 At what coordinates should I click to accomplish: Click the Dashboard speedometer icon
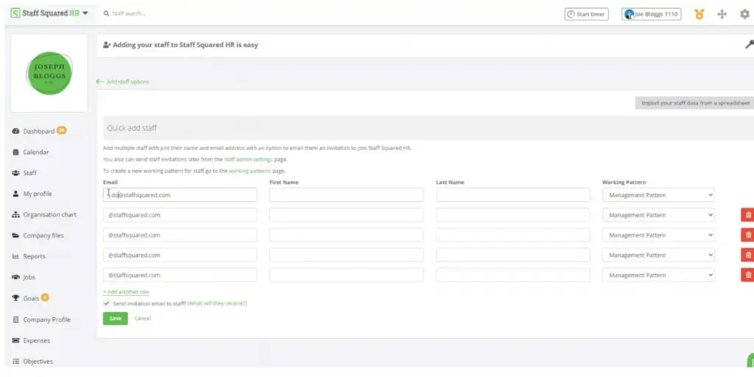[x=15, y=131]
